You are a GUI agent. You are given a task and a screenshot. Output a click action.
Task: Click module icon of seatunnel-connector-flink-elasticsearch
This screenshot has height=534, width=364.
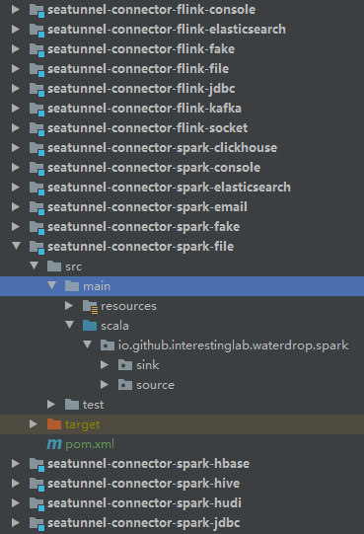36,30
